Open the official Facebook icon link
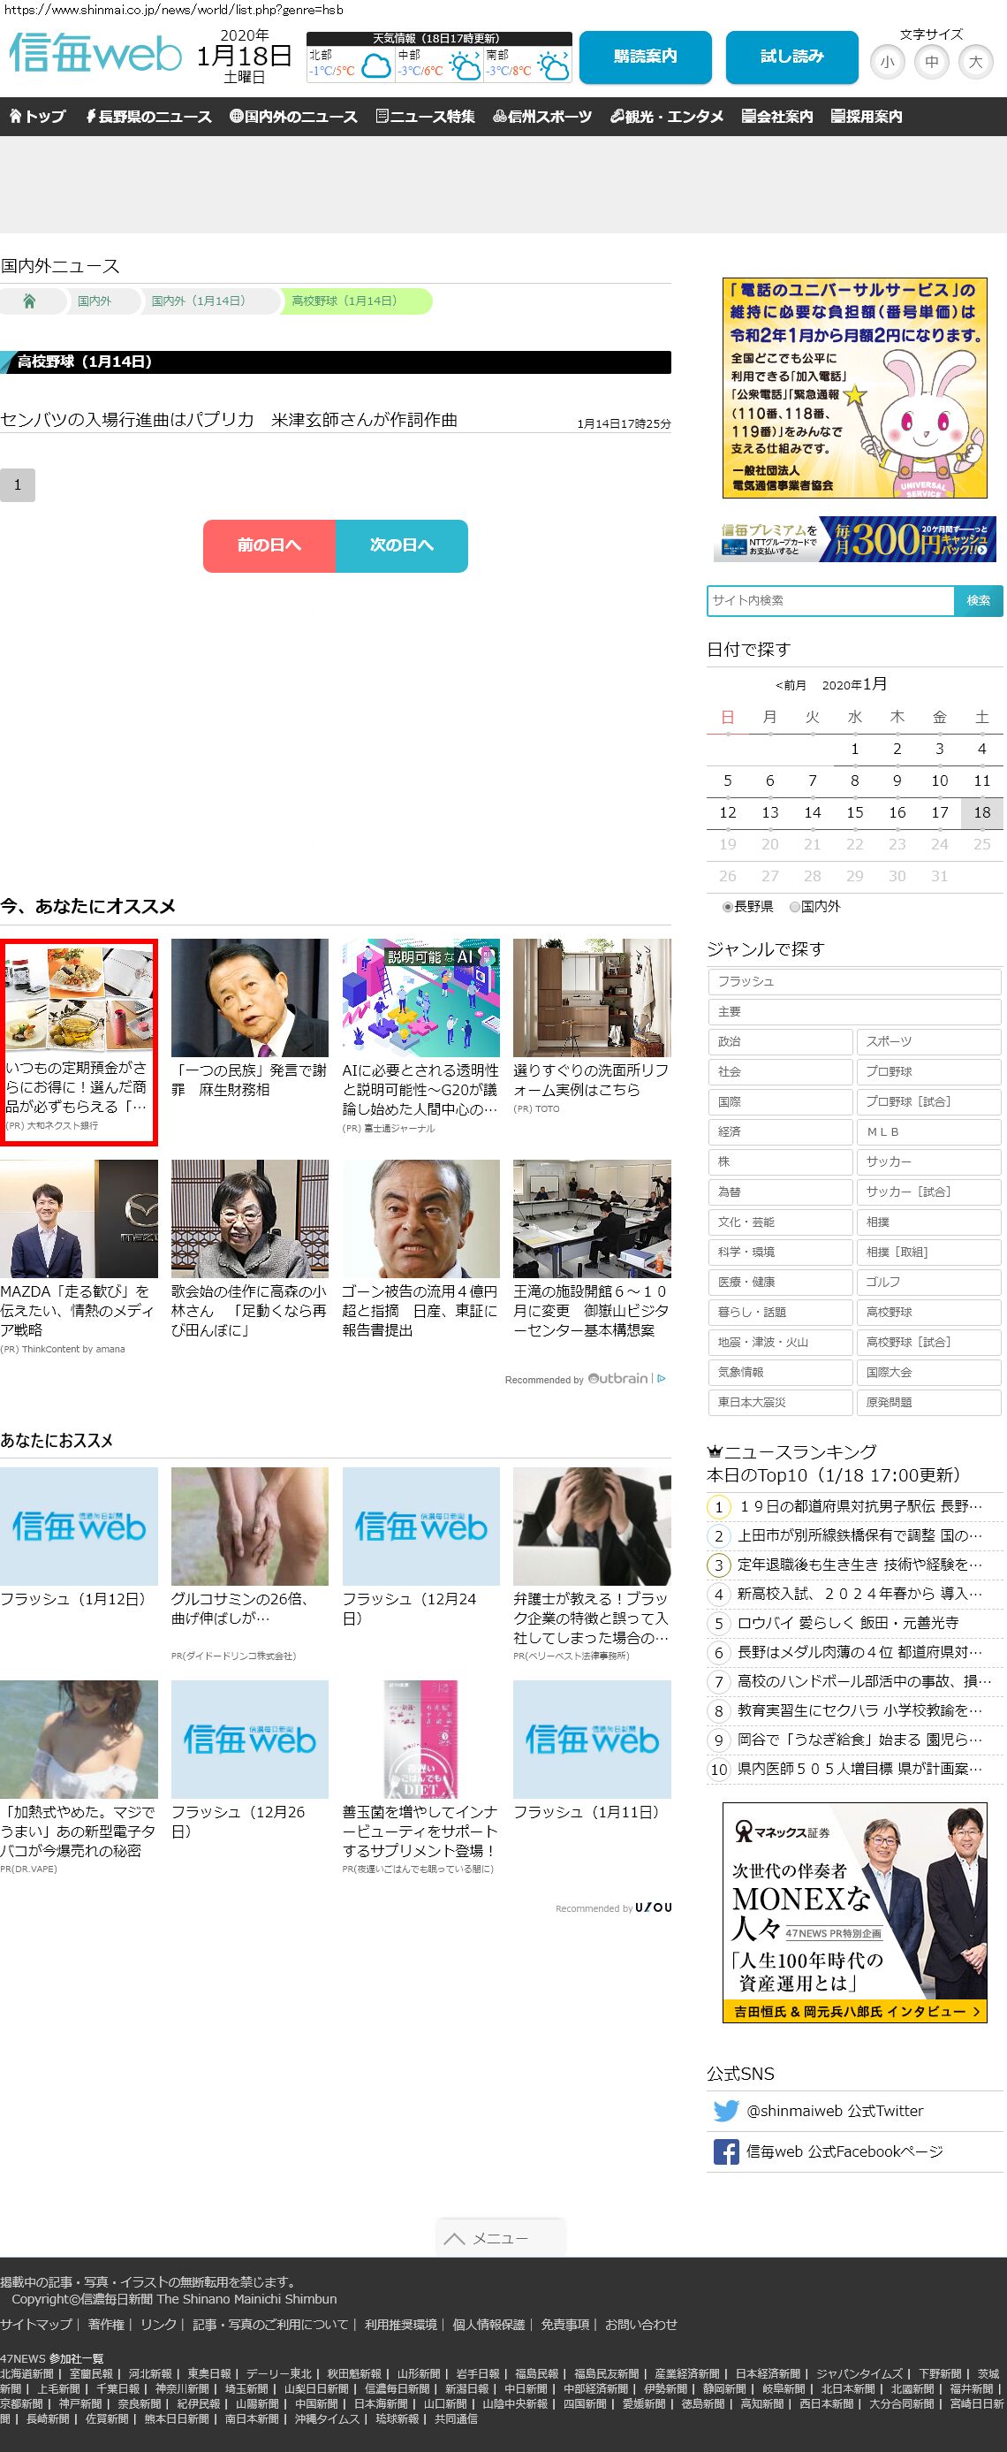 click(725, 2151)
